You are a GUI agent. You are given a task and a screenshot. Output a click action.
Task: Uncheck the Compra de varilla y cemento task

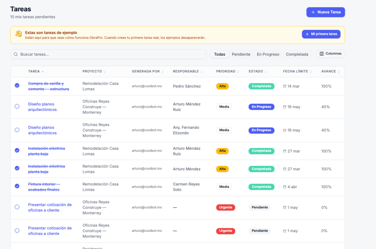pos(17,85)
